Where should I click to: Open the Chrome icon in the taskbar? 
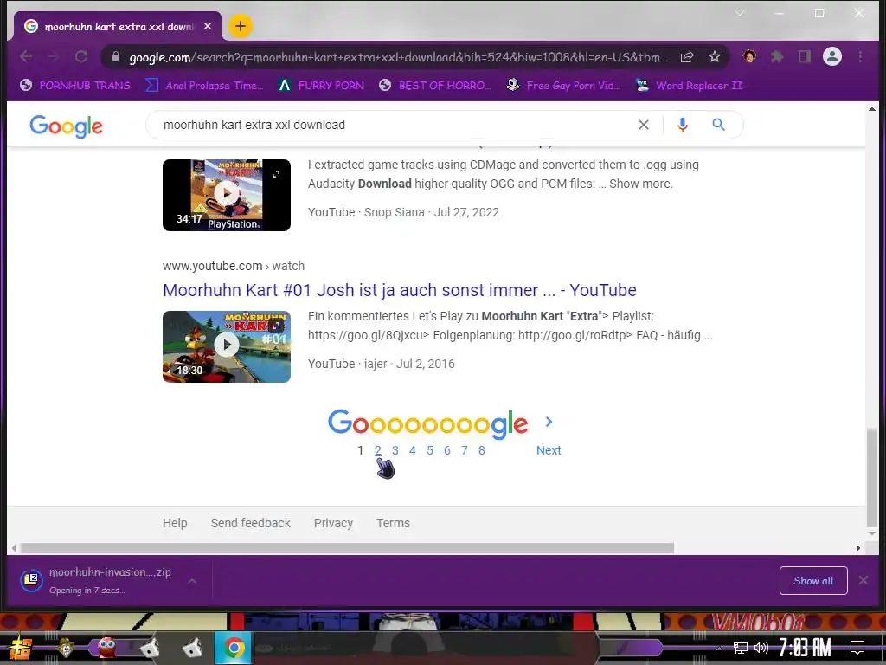click(x=234, y=647)
